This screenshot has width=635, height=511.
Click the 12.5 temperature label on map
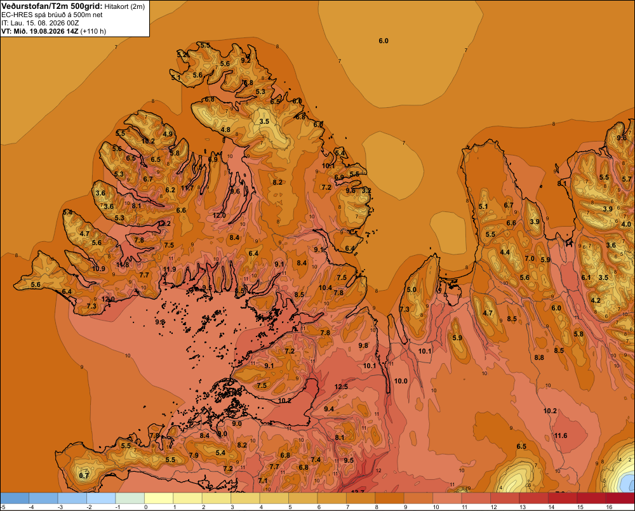click(341, 387)
